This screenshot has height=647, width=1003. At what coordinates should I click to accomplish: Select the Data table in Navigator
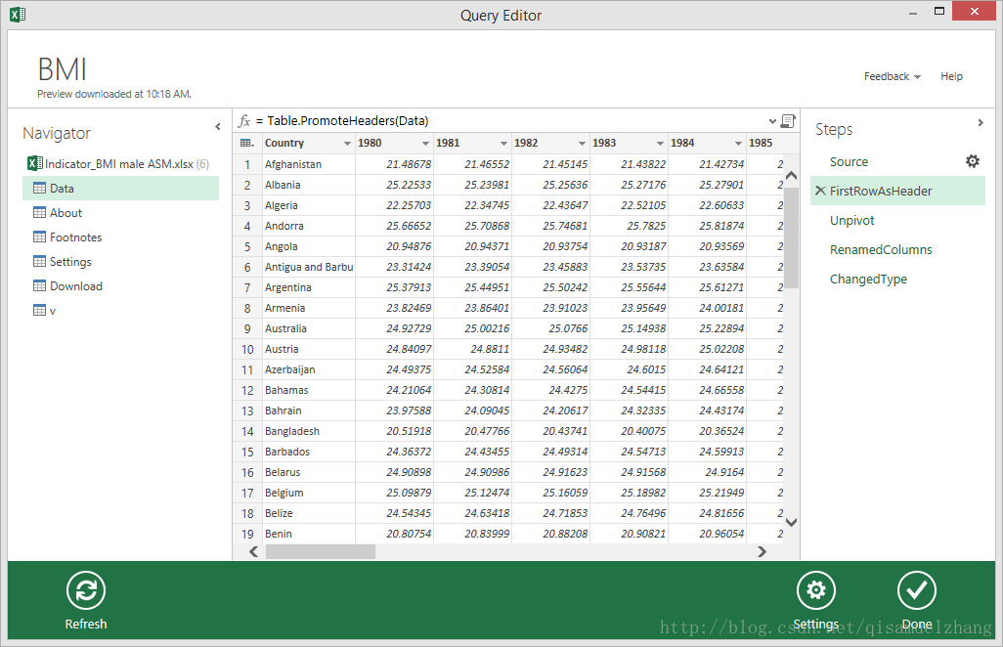tap(120, 188)
